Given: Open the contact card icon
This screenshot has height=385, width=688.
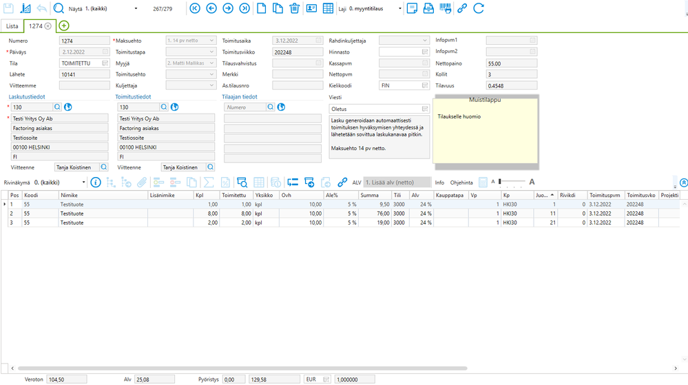Looking at the screenshot, I should (311, 8).
